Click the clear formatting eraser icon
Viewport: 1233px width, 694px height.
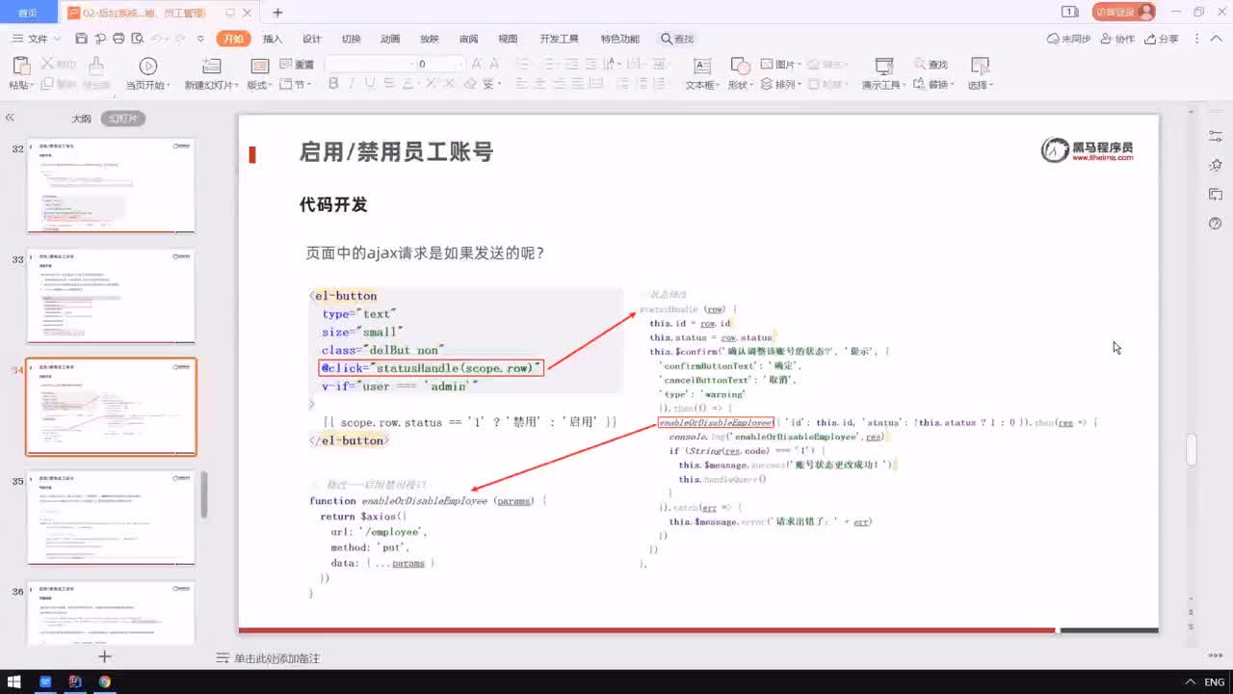coord(470,84)
